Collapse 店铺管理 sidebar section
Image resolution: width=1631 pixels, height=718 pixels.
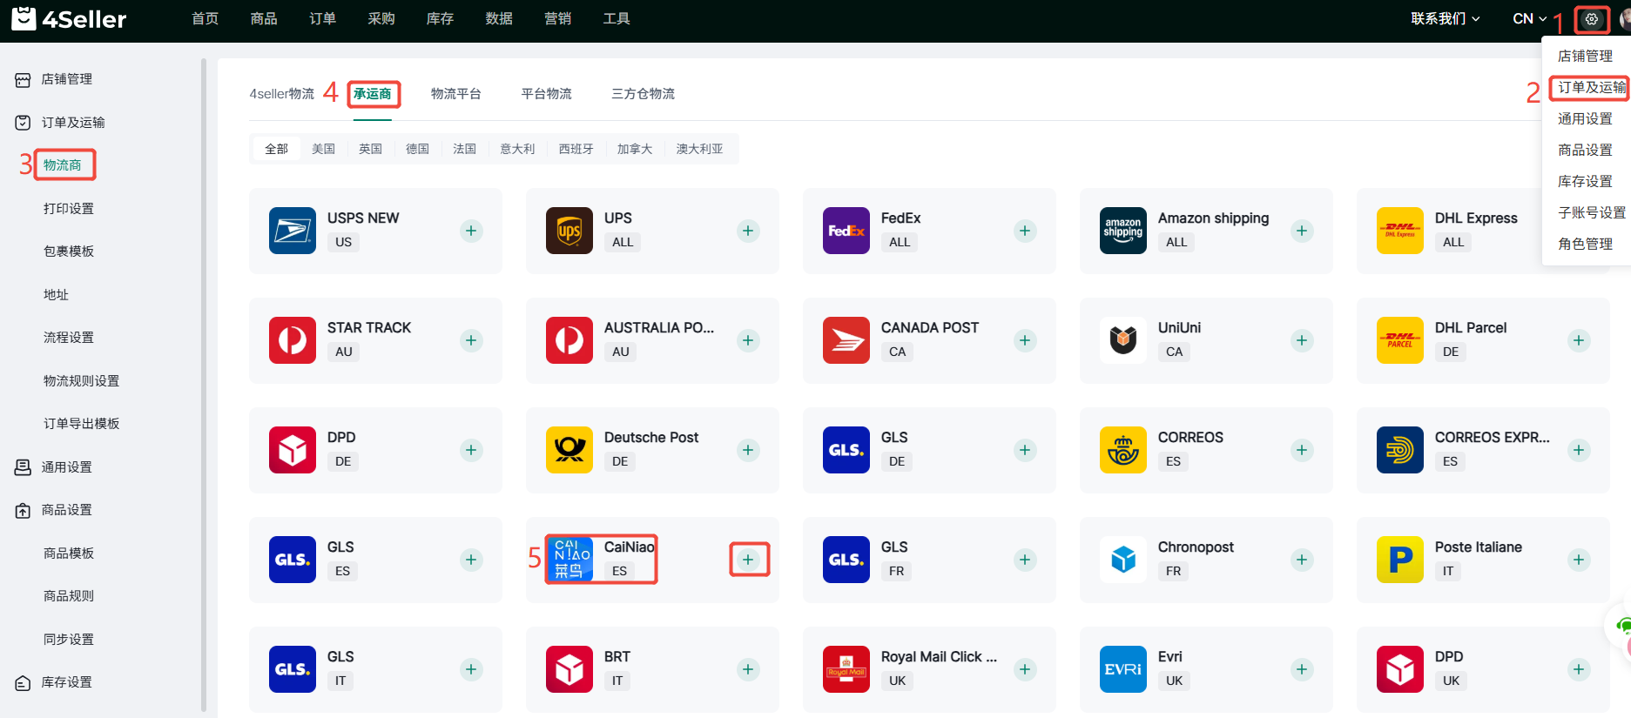pyautogui.click(x=66, y=79)
